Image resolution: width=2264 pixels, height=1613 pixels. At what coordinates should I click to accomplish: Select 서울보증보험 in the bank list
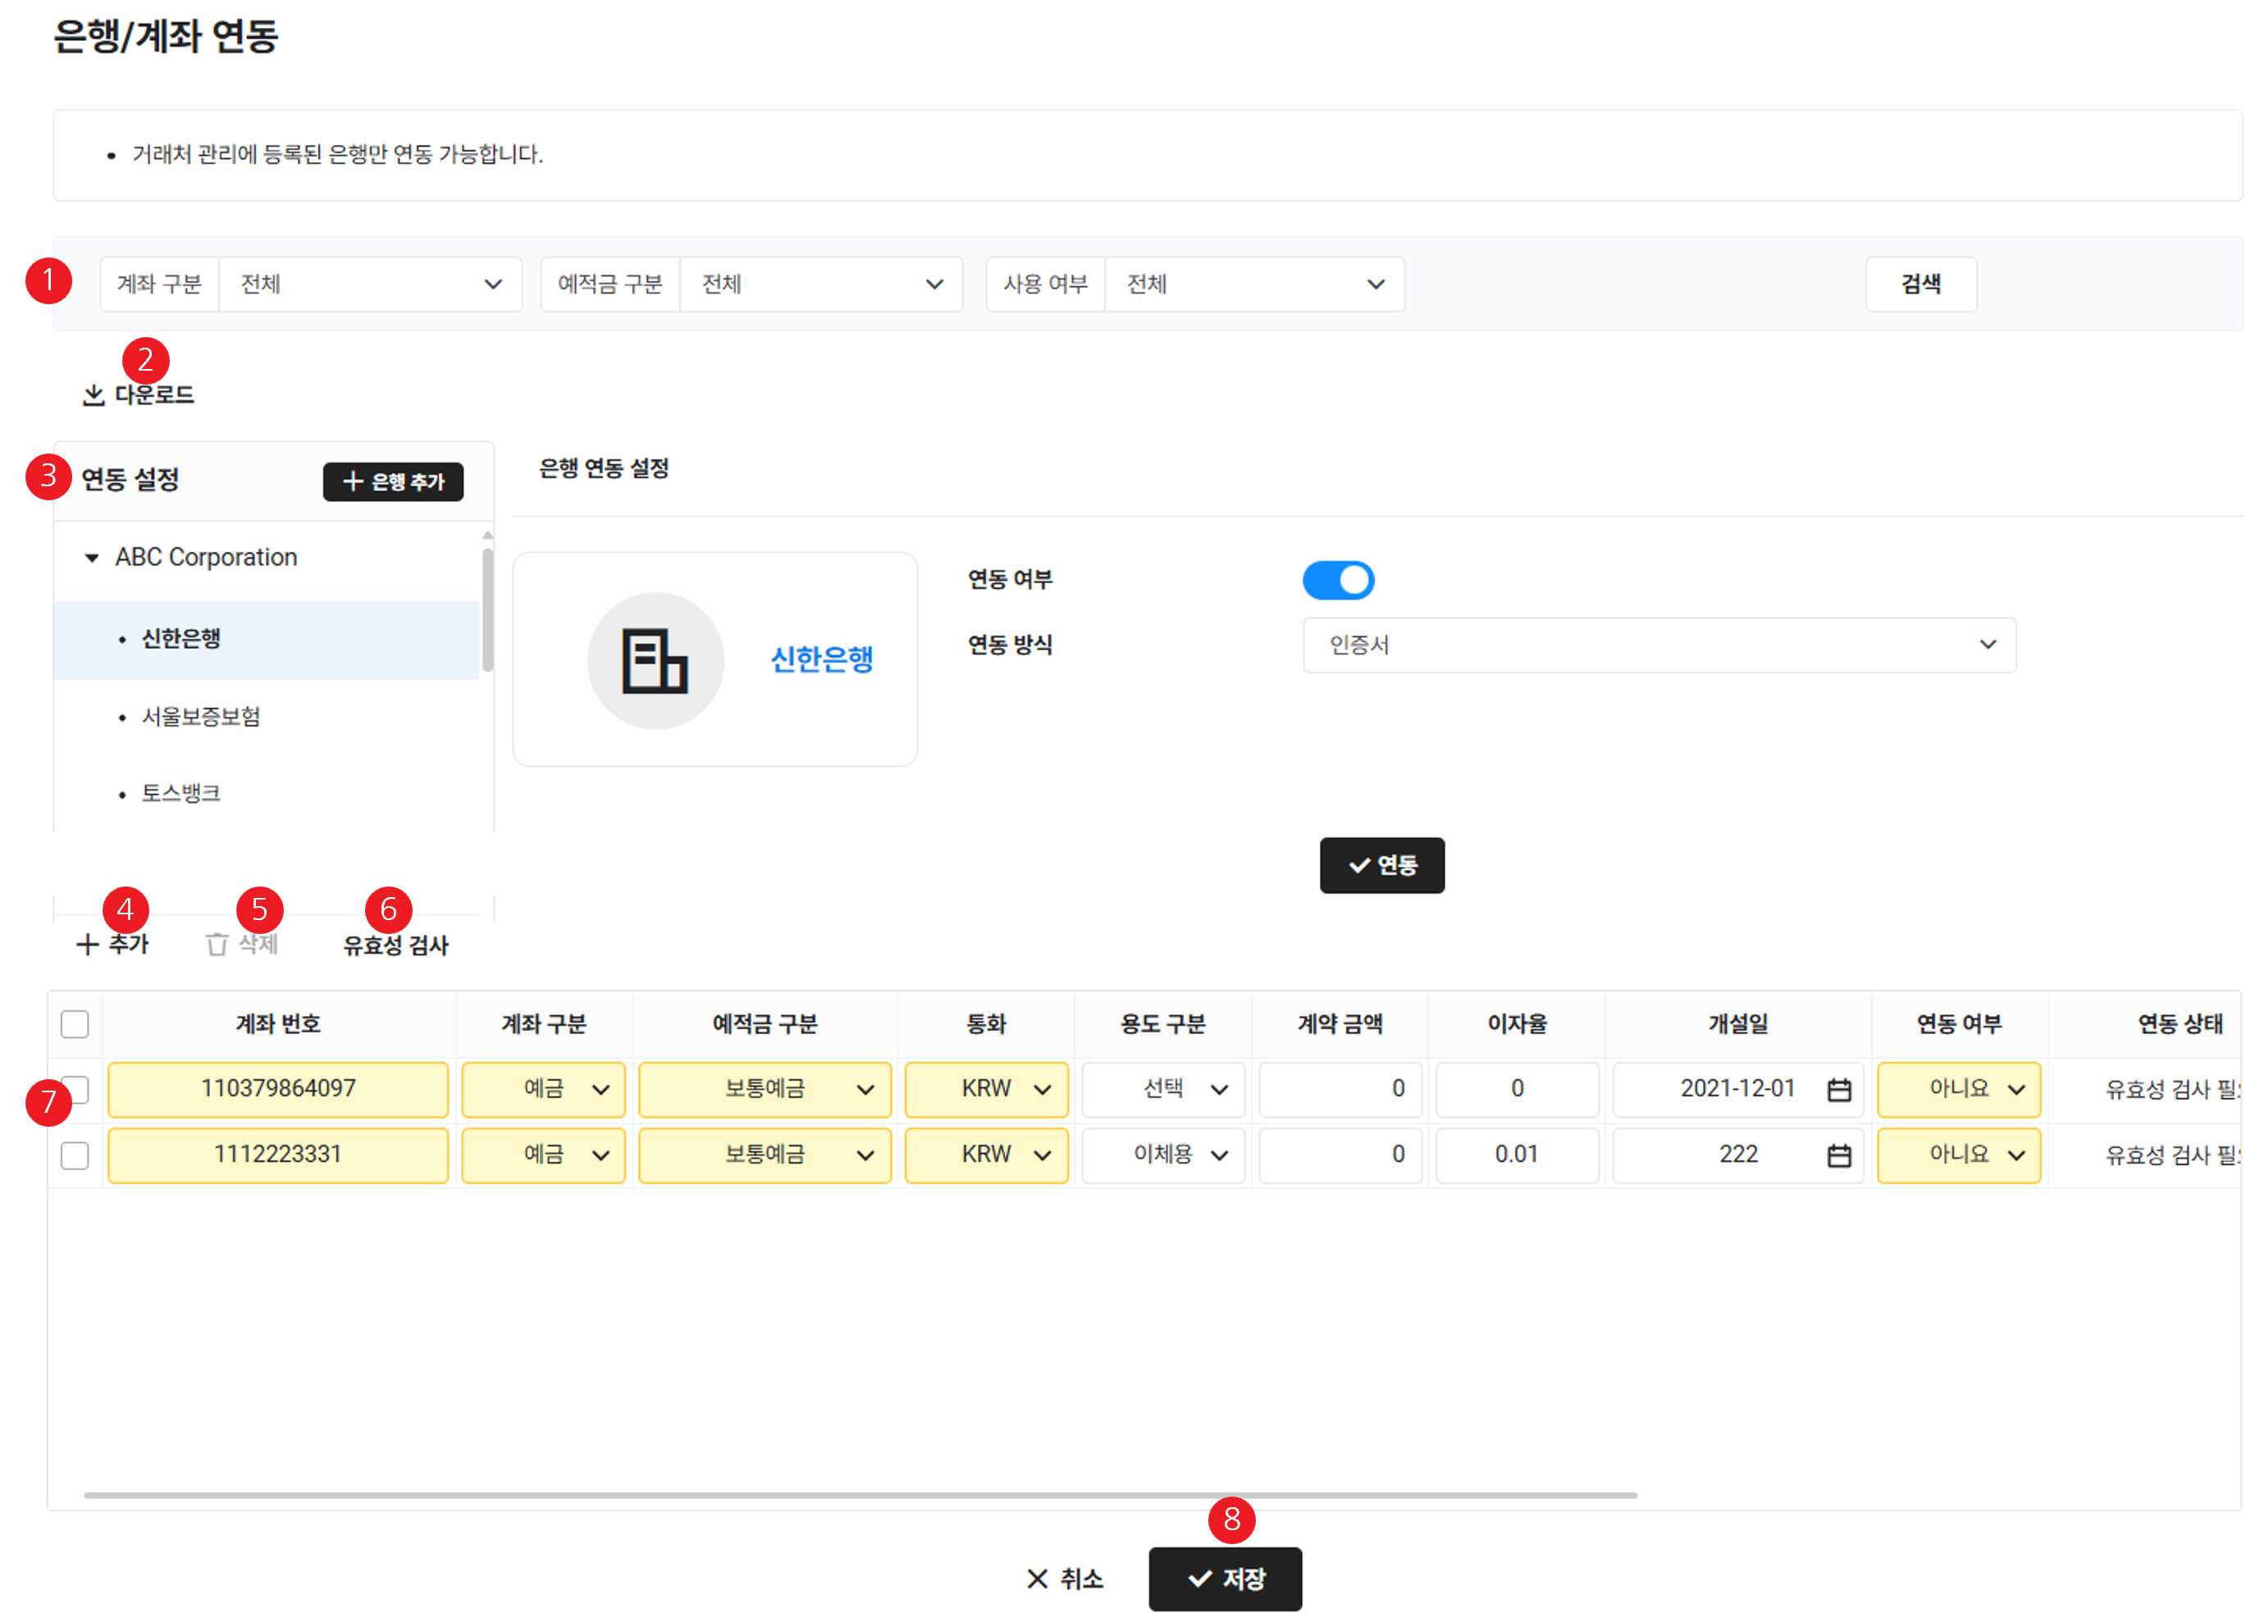[x=201, y=716]
